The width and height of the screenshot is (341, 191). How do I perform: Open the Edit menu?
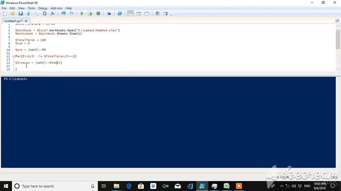(x=12, y=8)
